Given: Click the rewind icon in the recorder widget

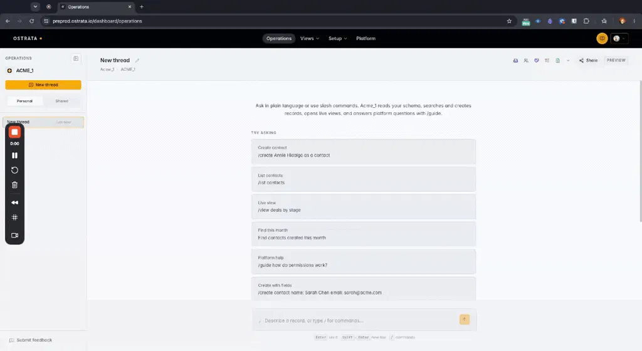Looking at the screenshot, I should pos(15,202).
